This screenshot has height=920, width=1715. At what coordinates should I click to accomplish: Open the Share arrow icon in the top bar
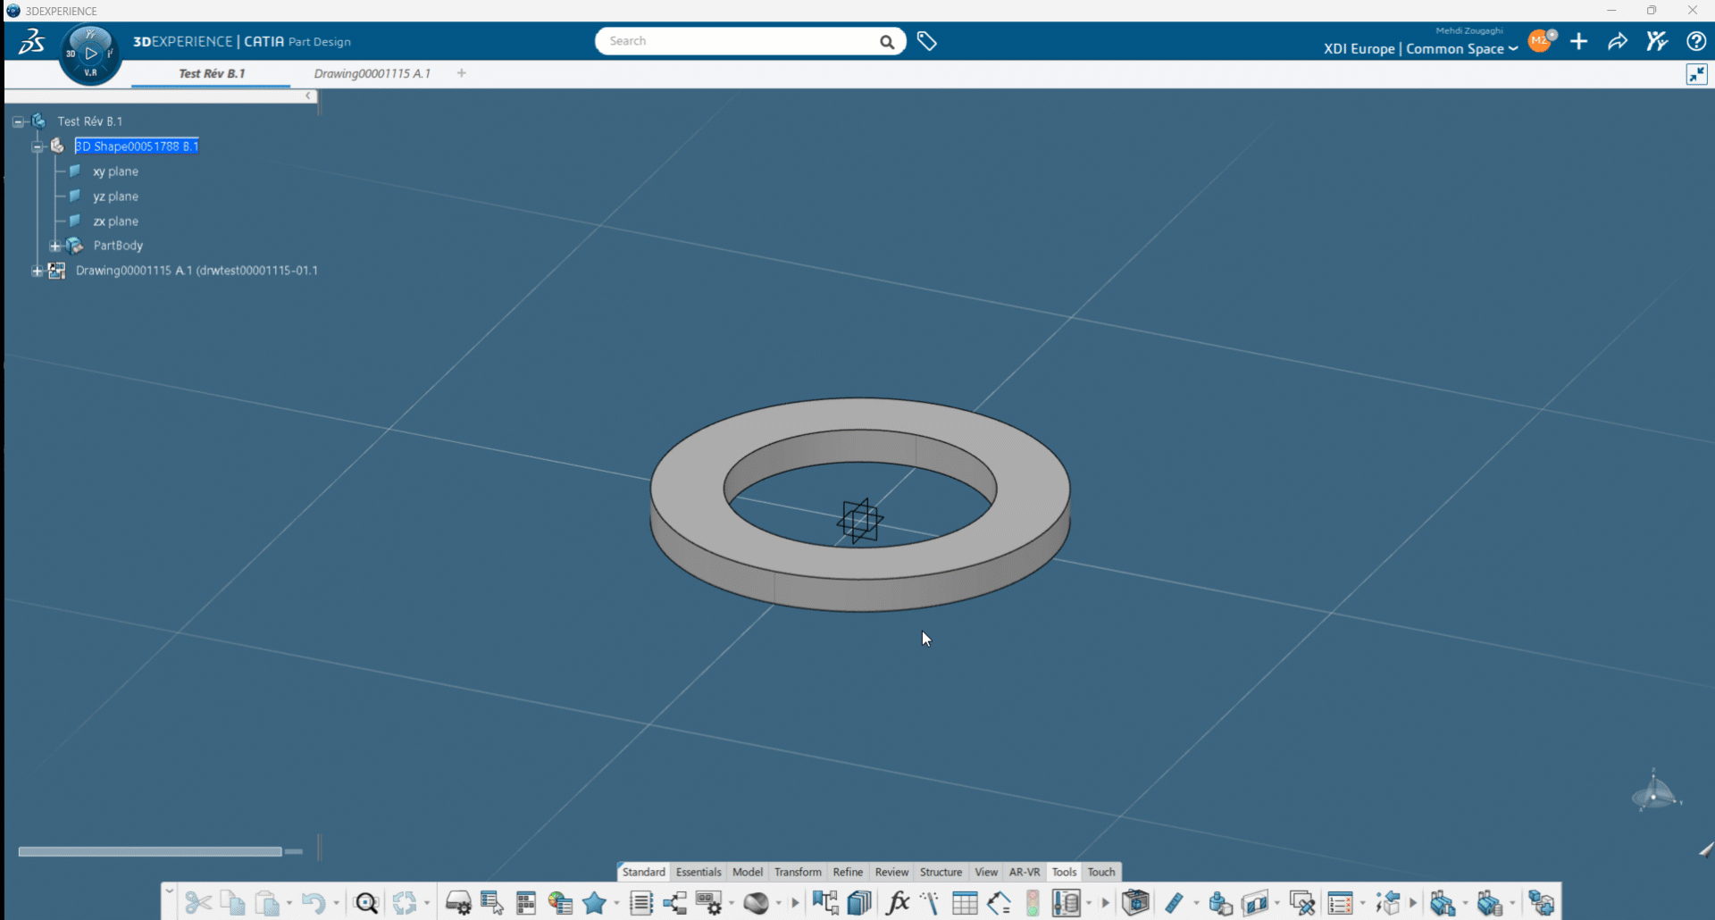pyautogui.click(x=1617, y=42)
